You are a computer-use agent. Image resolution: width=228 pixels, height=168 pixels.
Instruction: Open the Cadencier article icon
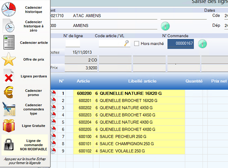(x=9, y=42)
